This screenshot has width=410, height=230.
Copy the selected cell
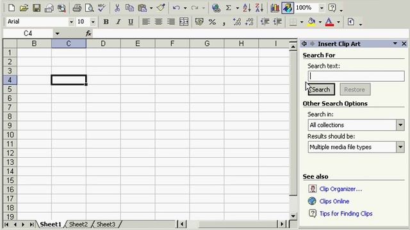(129, 8)
